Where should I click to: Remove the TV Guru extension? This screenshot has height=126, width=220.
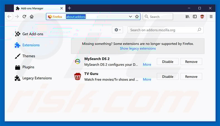click(191, 77)
